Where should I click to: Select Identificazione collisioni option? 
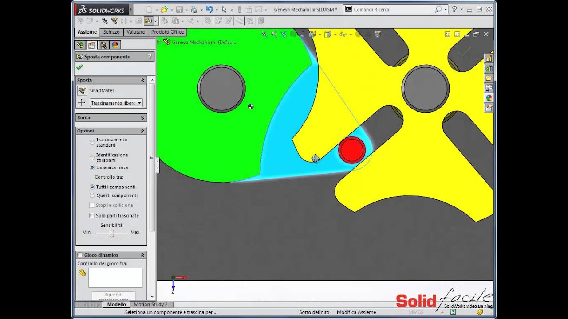point(92,158)
